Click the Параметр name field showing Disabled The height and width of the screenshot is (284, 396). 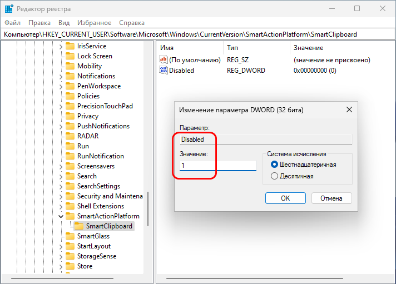coord(266,139)
